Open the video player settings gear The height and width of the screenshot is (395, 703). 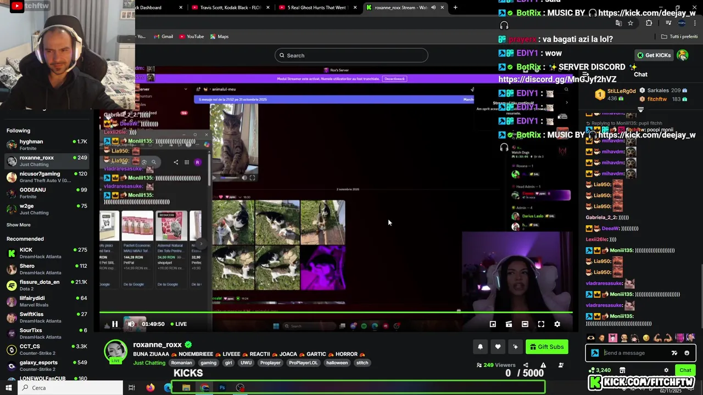[557, 324]
